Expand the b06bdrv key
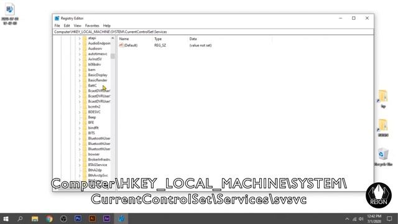 (x=80, y=65)
